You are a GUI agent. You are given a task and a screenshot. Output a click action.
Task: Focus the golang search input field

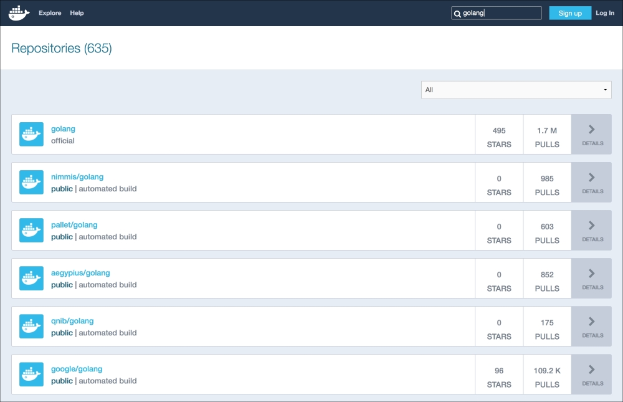point(502,13)
